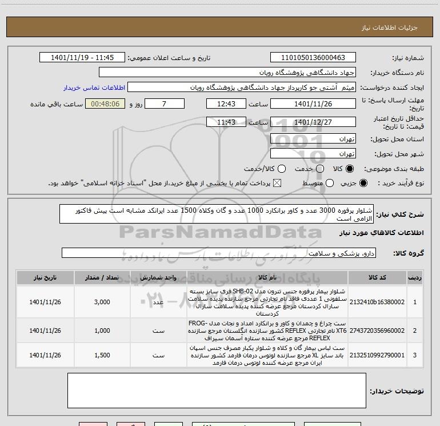Click the delivery city field
440x426 pixels.
pos(313,154)
